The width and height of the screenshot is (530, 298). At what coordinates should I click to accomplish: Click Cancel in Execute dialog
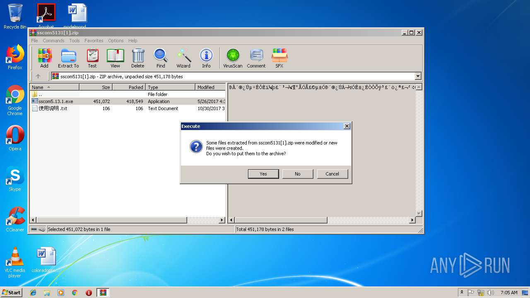332,174
